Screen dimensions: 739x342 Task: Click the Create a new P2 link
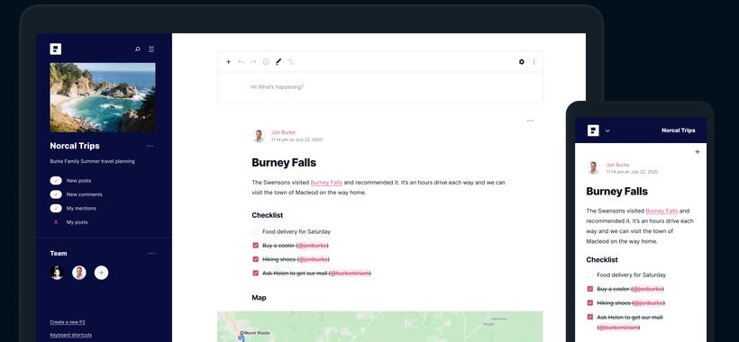point(68,322)
